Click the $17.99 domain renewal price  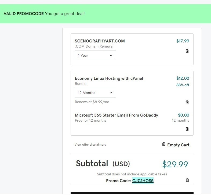pos(183,41)
